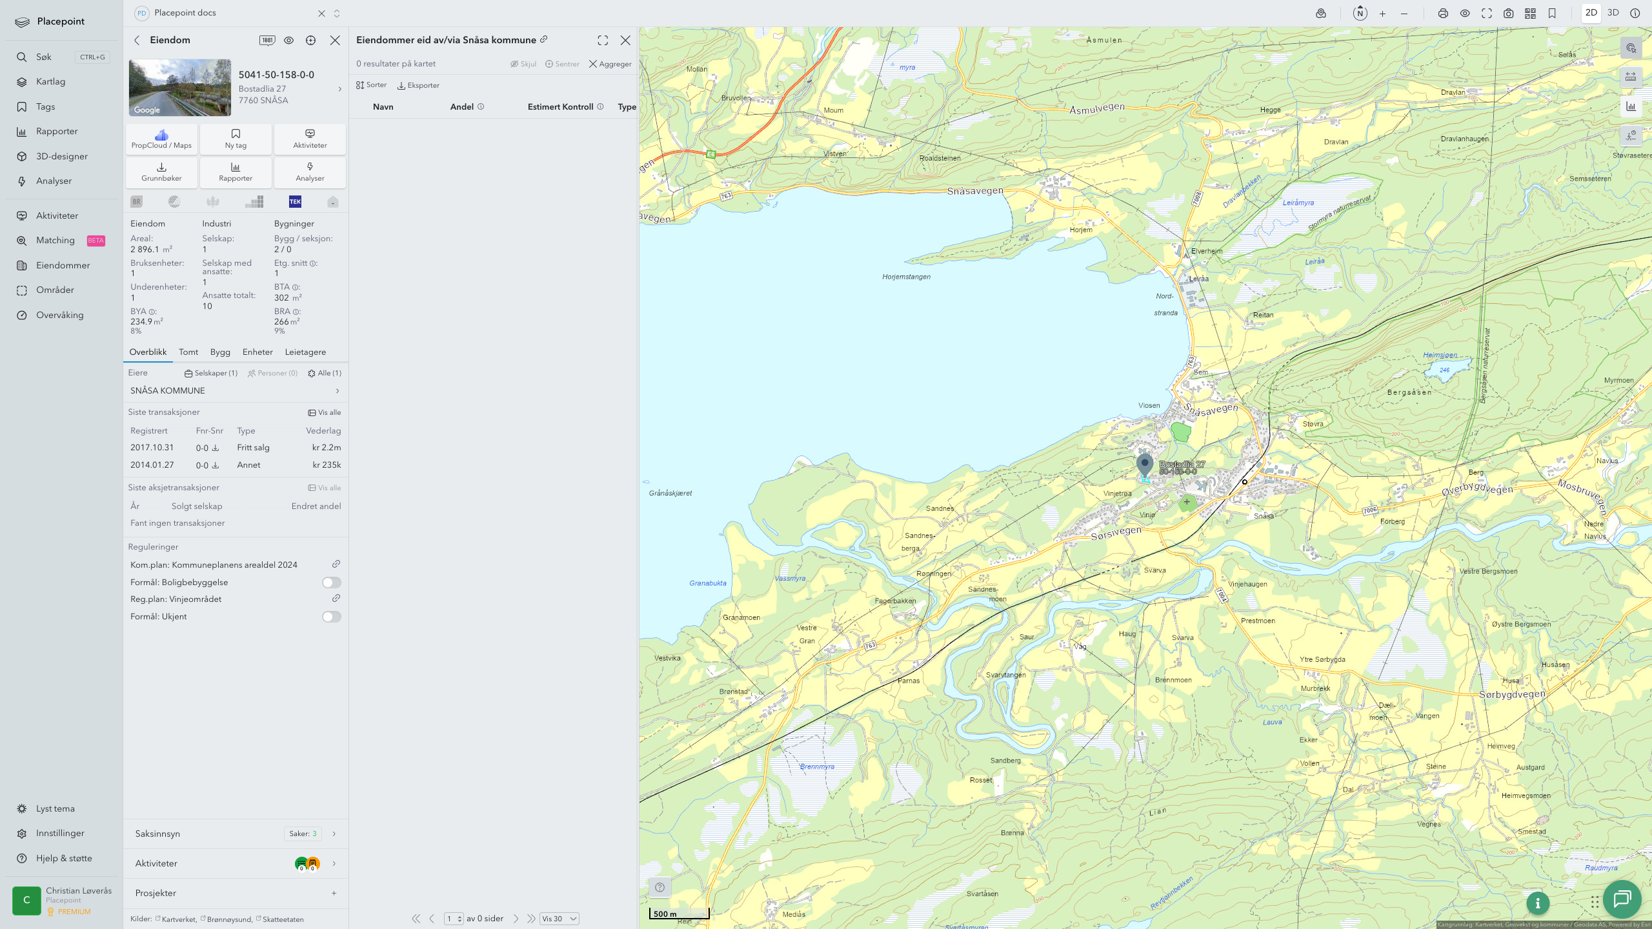
Task: Click the Eksporter button
Action: coord(418,85)
